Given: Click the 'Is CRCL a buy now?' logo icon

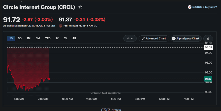Looking at the screenshot, I should pos(190,7).
